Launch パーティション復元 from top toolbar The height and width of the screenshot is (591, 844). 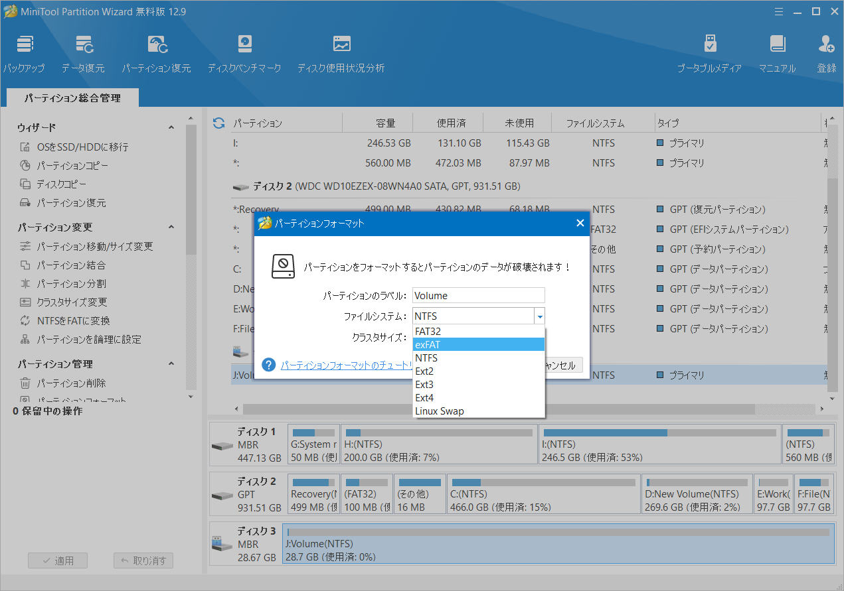pos(156,54)
